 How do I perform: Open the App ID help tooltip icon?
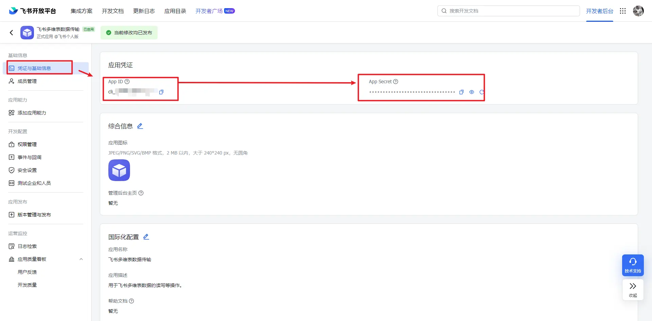click(x=127, y=82)
